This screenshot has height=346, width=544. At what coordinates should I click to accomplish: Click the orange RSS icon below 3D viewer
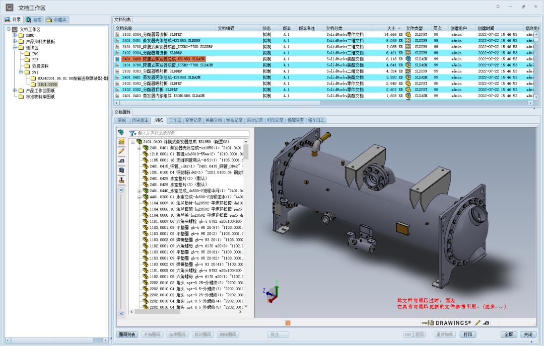[288, 322]
